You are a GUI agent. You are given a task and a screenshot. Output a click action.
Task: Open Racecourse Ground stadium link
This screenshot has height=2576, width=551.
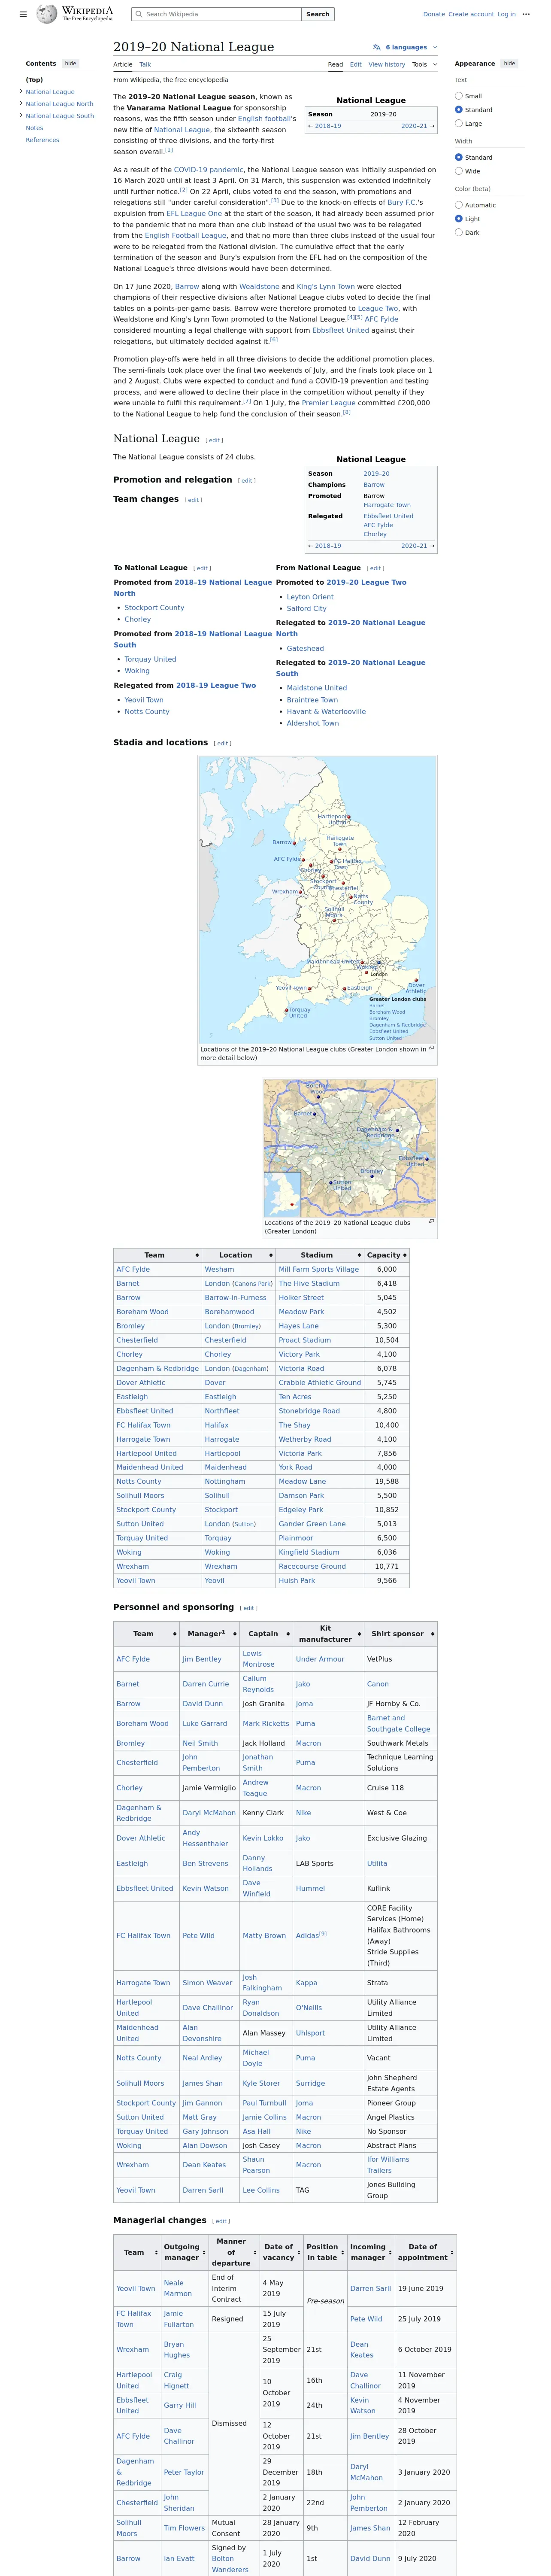312,1567
